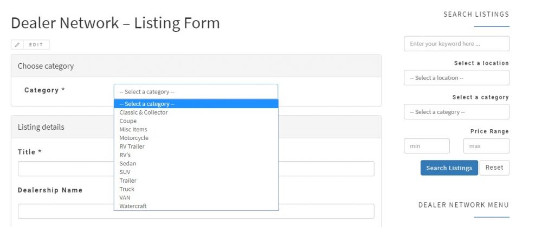Select Misc Items option

tap(133, 130)
